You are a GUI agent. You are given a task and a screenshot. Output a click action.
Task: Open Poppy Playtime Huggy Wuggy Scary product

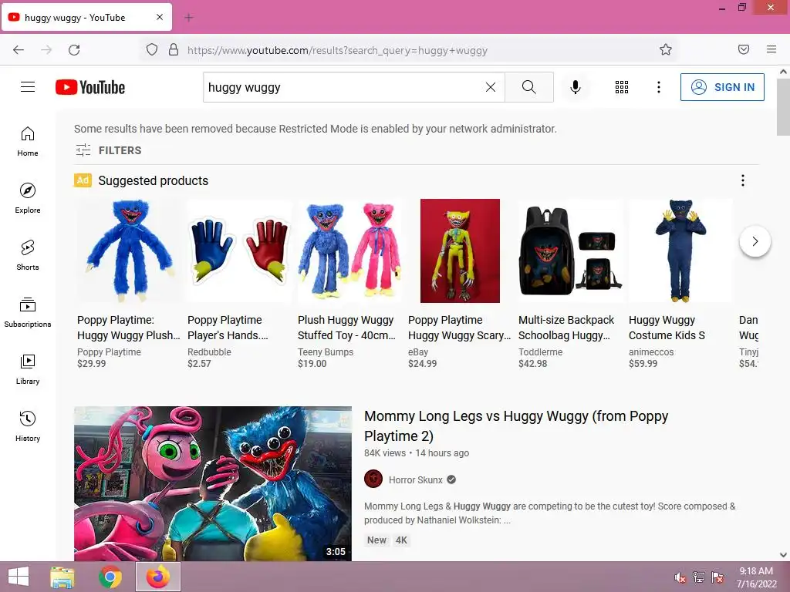pyautogui.click(x=460, y=328)
